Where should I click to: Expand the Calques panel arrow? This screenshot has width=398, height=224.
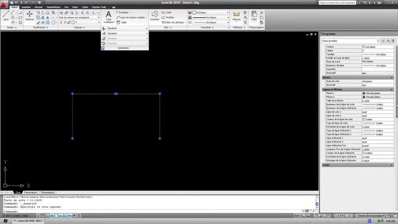click(84, 27)
